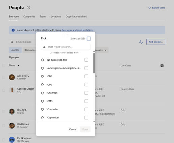Check the CEO job title checkbox
174x143 pixels.
click(86, 76)
